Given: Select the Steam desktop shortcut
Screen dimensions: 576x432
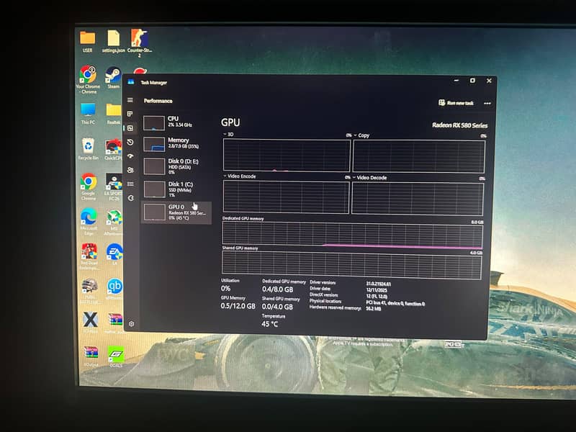Looking at the screenshot, I should pyautogui.click(x=113, y=77).
